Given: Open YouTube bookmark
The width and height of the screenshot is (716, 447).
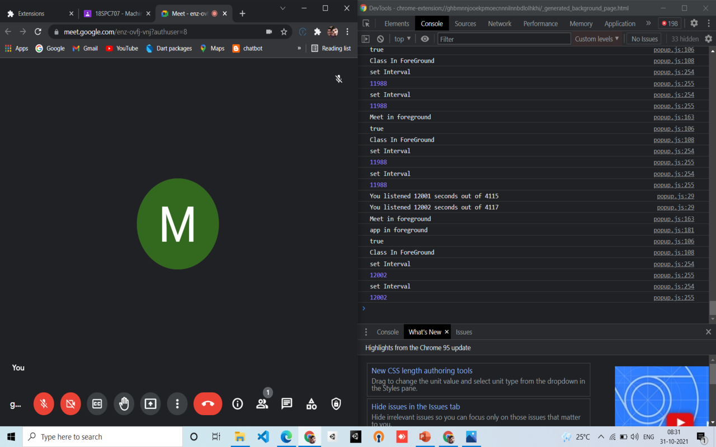Looking at the screenshot, I should 122,49.
